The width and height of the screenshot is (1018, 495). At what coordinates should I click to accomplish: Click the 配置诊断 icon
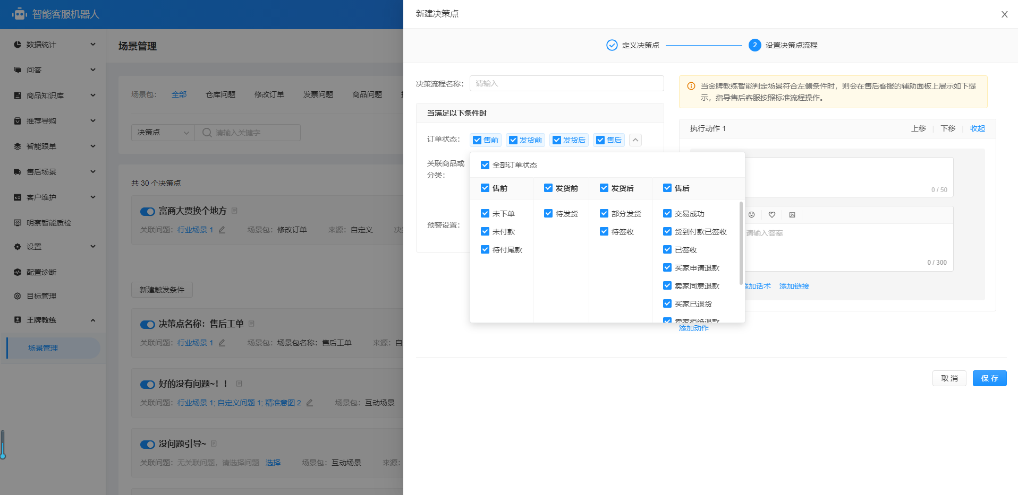pos(18,272)
